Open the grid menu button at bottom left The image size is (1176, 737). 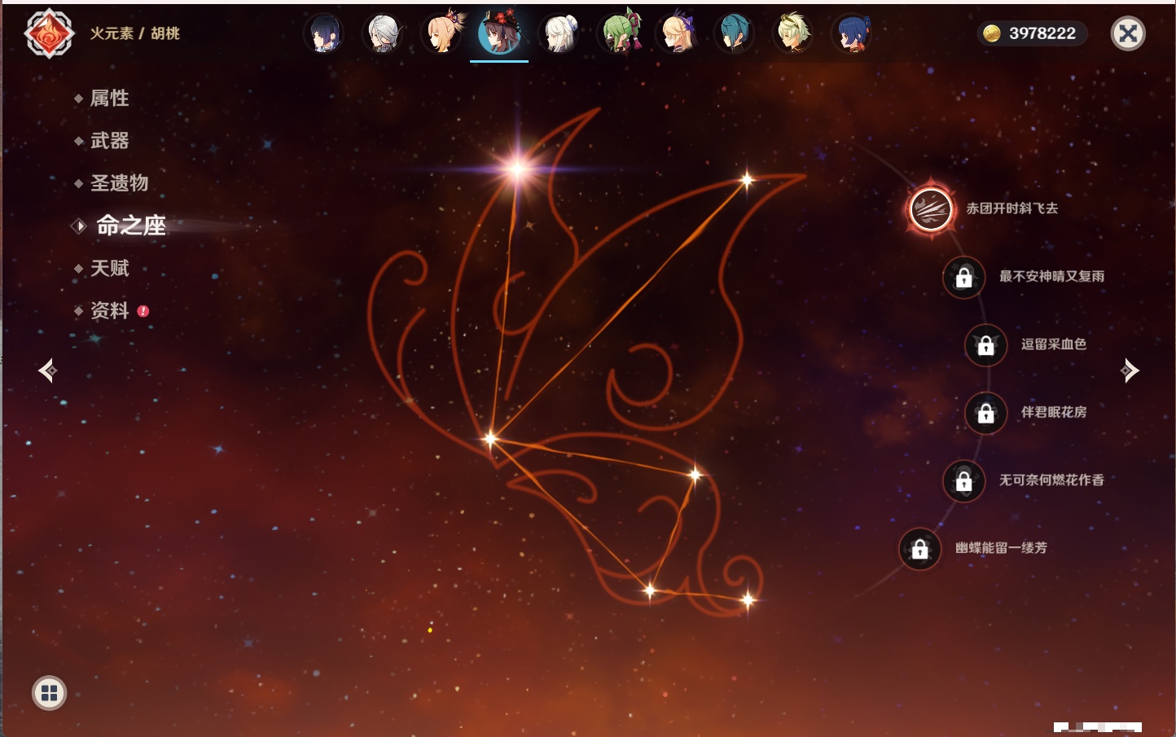pos(49,693)
